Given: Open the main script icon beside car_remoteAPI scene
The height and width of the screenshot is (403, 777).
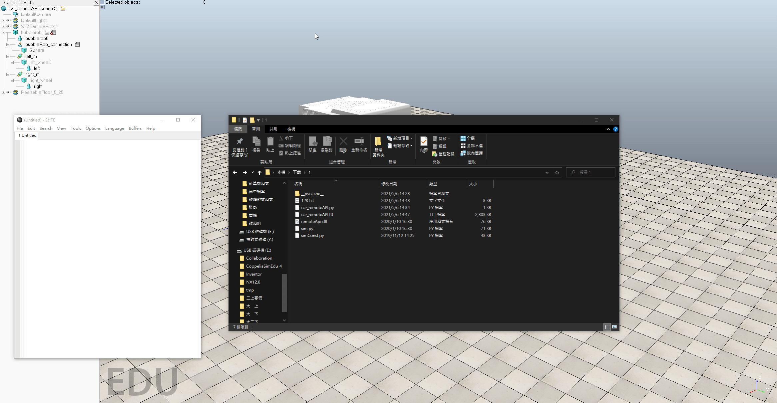Looking at the screenshot, I should (63, 8).
